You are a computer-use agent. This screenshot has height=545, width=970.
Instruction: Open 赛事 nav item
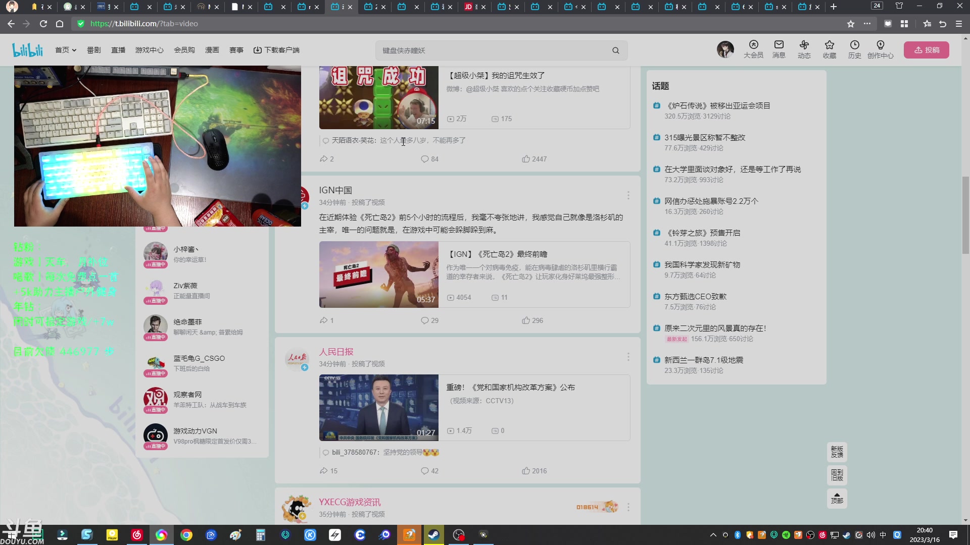236,50
